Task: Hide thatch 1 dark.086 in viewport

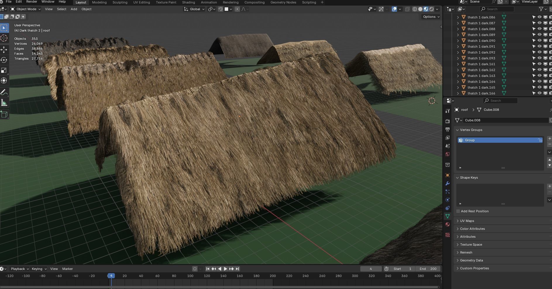Action: pos(539,17)
